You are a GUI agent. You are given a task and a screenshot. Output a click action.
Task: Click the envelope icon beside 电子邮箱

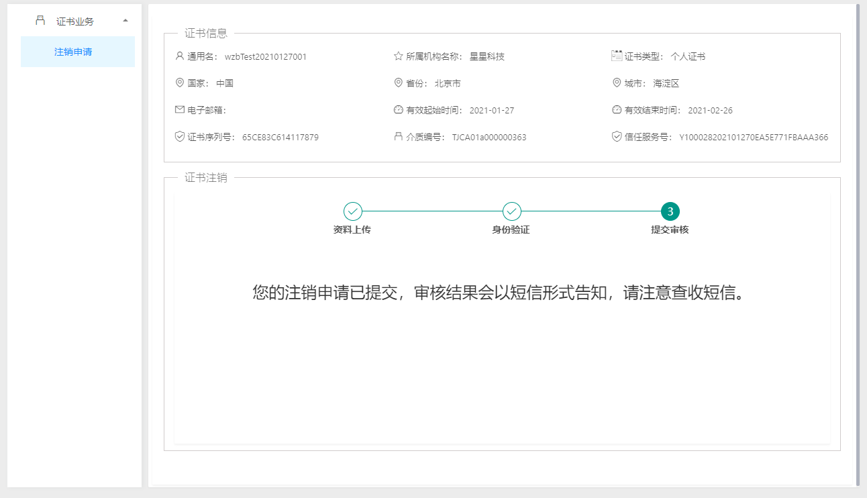[179, 109]
